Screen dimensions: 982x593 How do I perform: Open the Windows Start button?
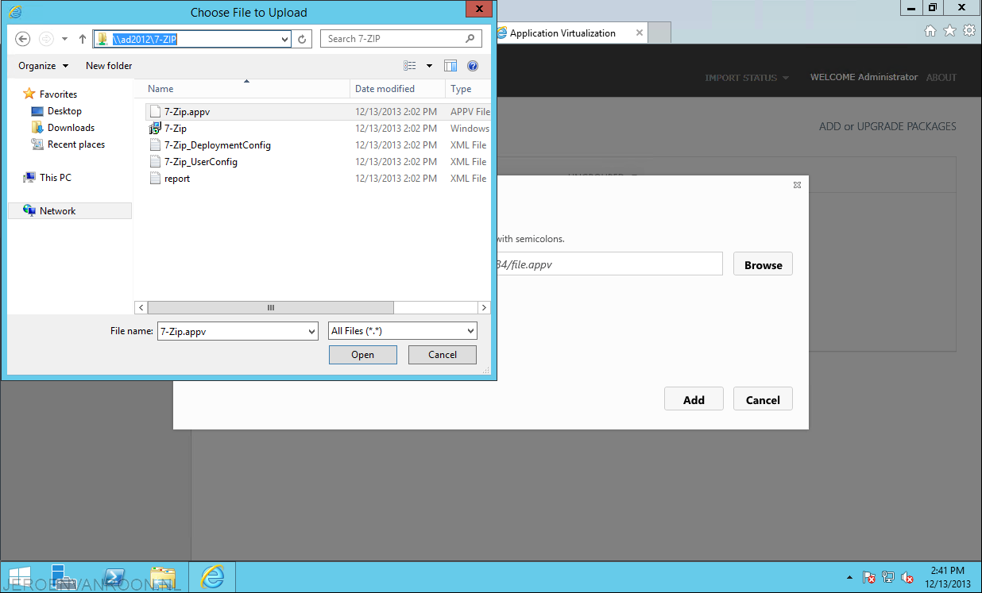coord(21,577)
